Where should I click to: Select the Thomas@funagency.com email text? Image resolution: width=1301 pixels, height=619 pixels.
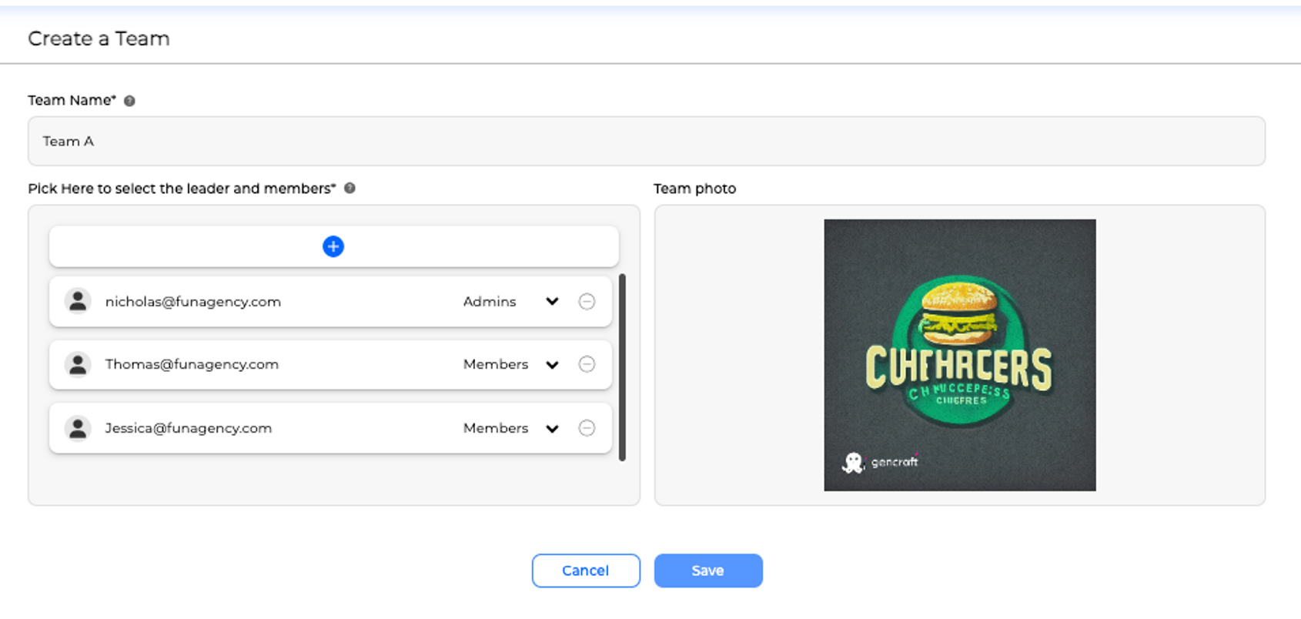tap(192, 364)
